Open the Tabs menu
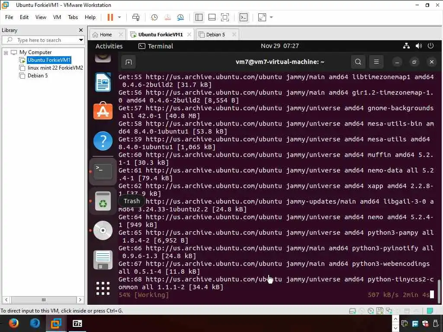The image size is (443, 332). point(73,17)
